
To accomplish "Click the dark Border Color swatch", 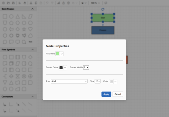I will (x=61, y=68).
